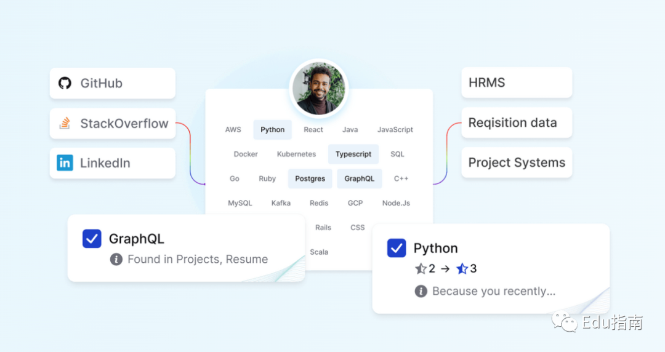Select the Node.Js skill tag
The width and height of the screenshot is (665, 352).
click(x=396, y=203)
